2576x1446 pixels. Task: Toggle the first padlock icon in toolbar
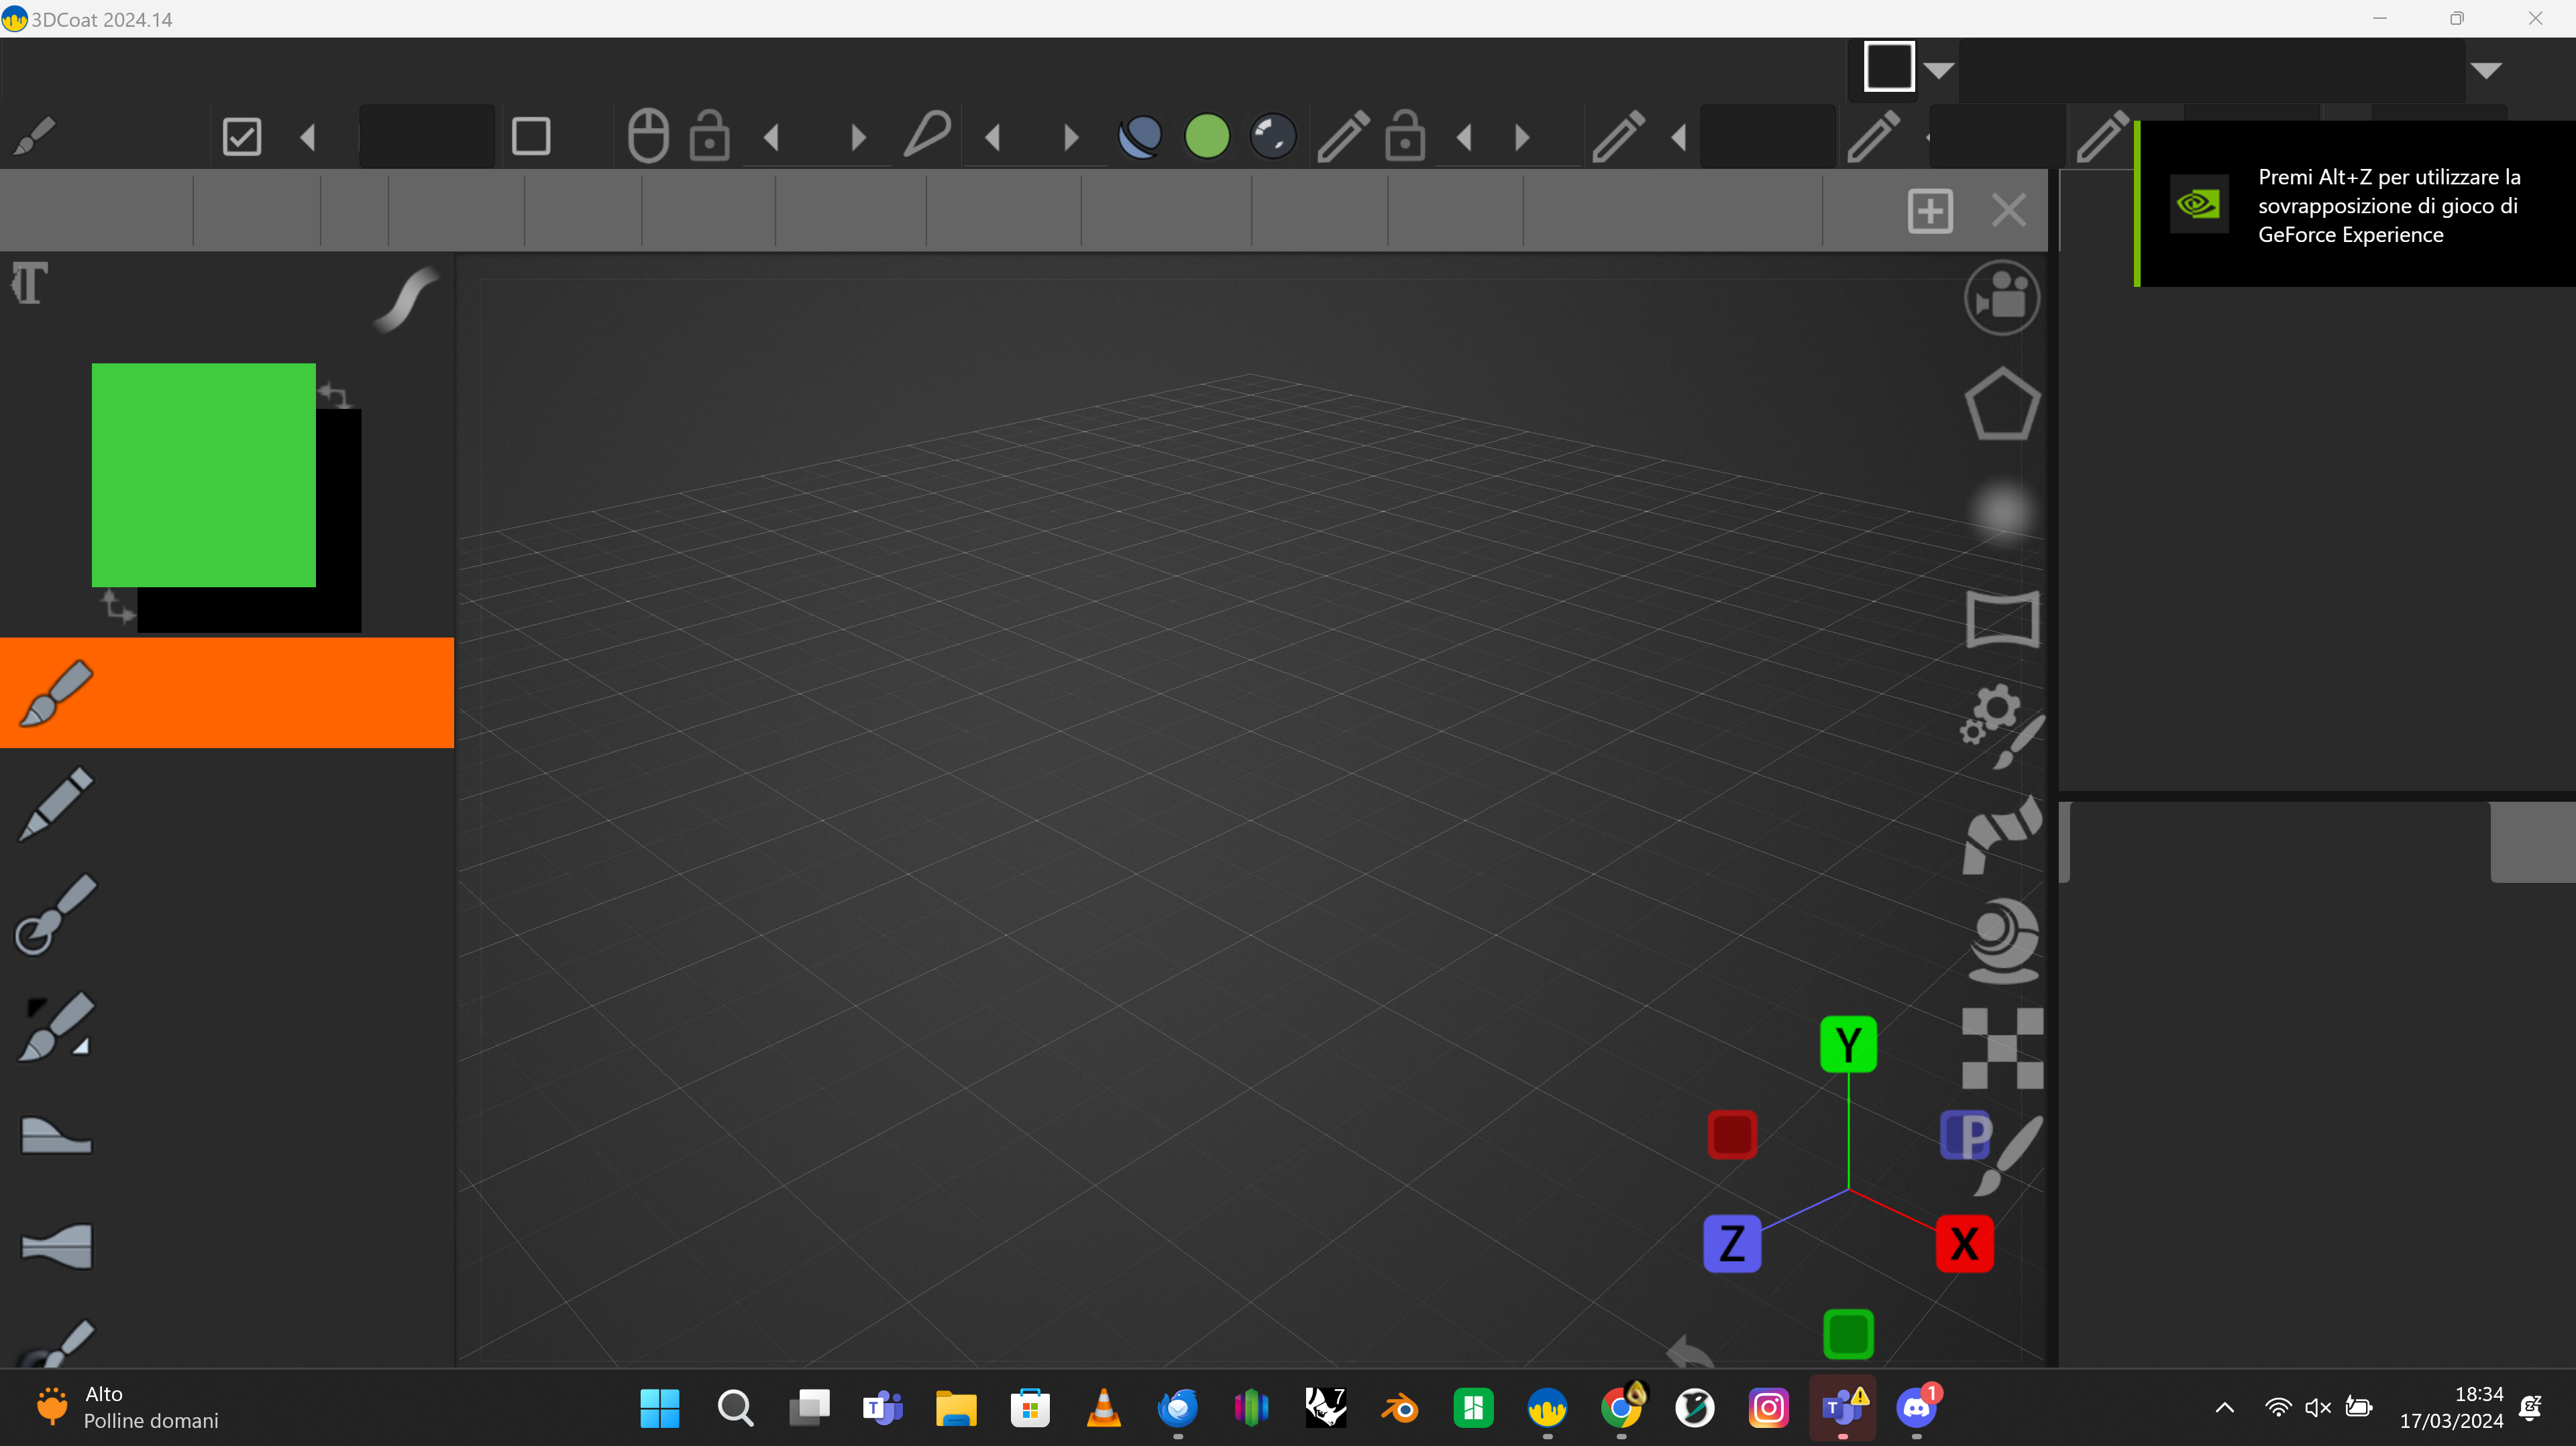click(x=709, y=137)
